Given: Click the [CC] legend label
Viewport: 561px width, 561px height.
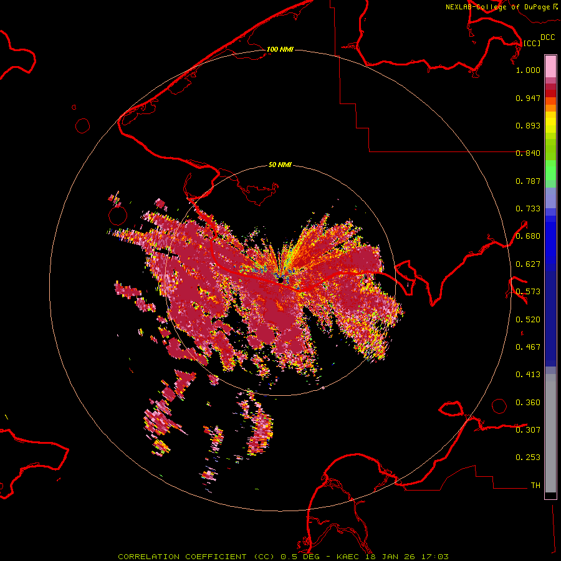Looking at the screenshot, I should coord(532,43).
